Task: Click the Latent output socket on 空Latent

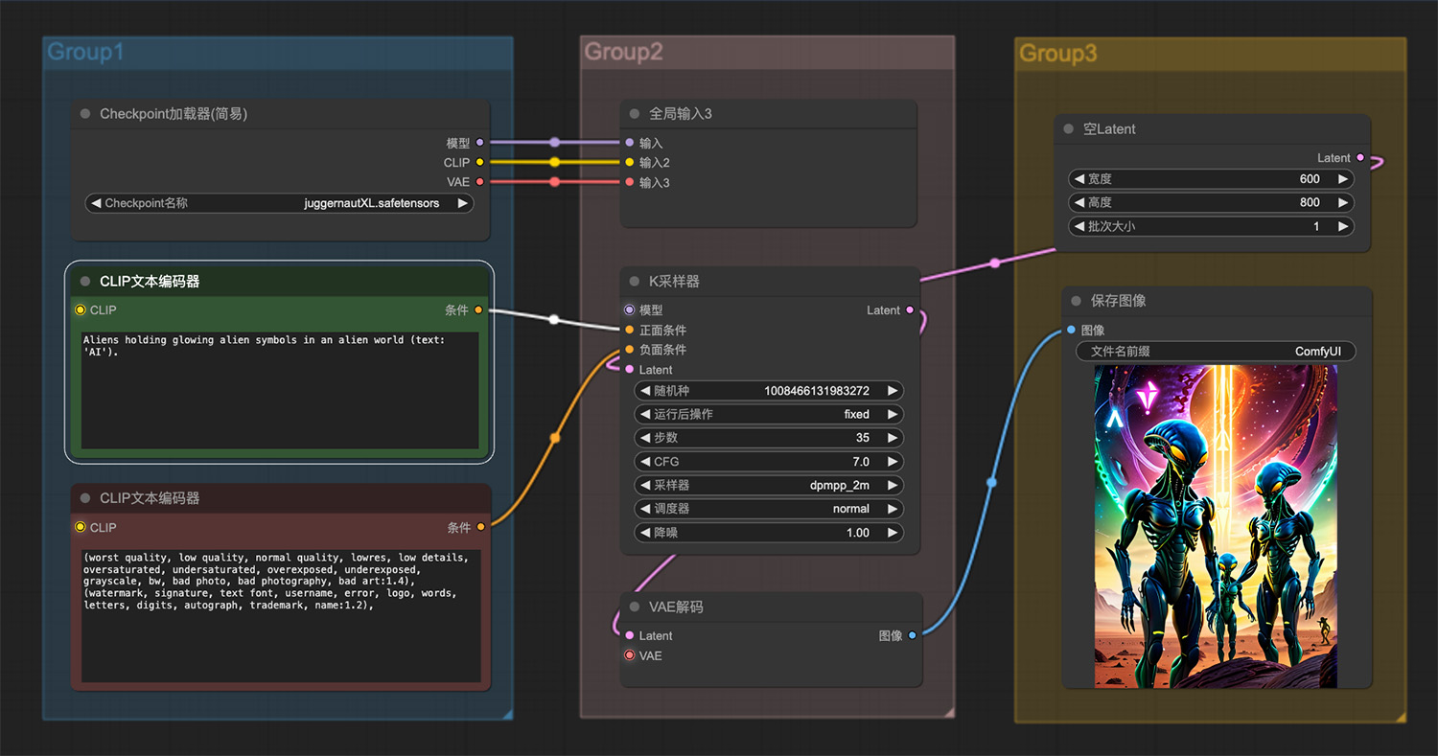Action: (x=1360, y=157)
